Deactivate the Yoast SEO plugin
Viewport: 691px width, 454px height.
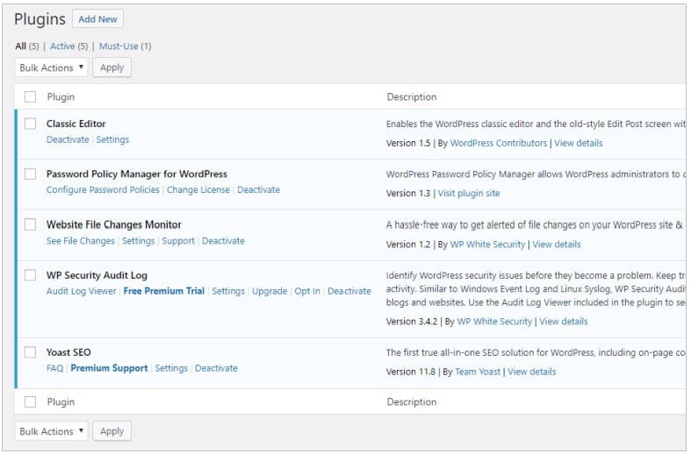coord(216,368)
